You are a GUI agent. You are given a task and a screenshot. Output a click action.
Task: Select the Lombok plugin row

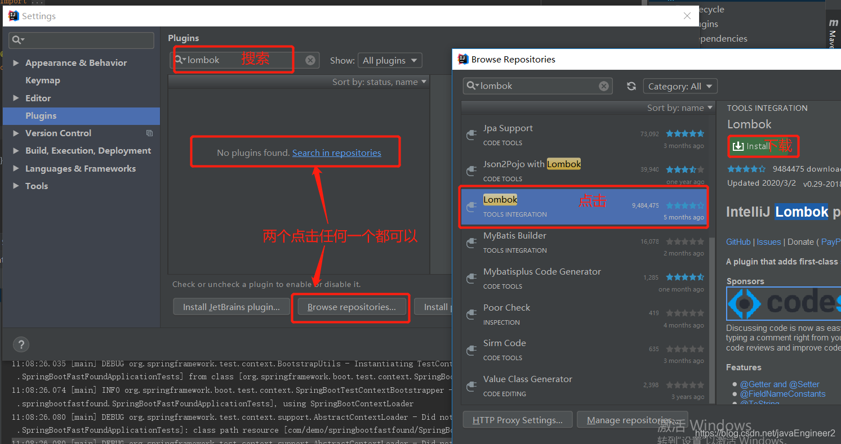pyautogui.click(x=584, y=207)
